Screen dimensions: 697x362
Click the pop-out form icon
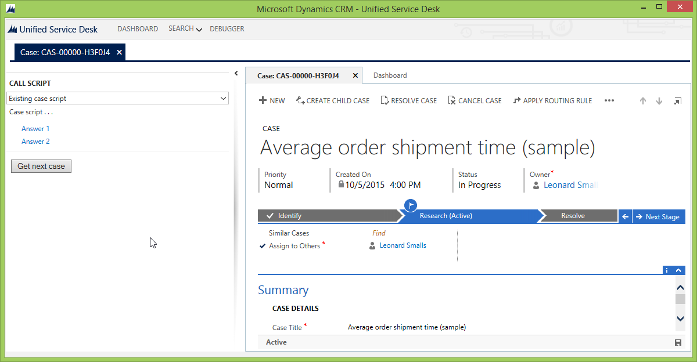click(x=677, y=101)
